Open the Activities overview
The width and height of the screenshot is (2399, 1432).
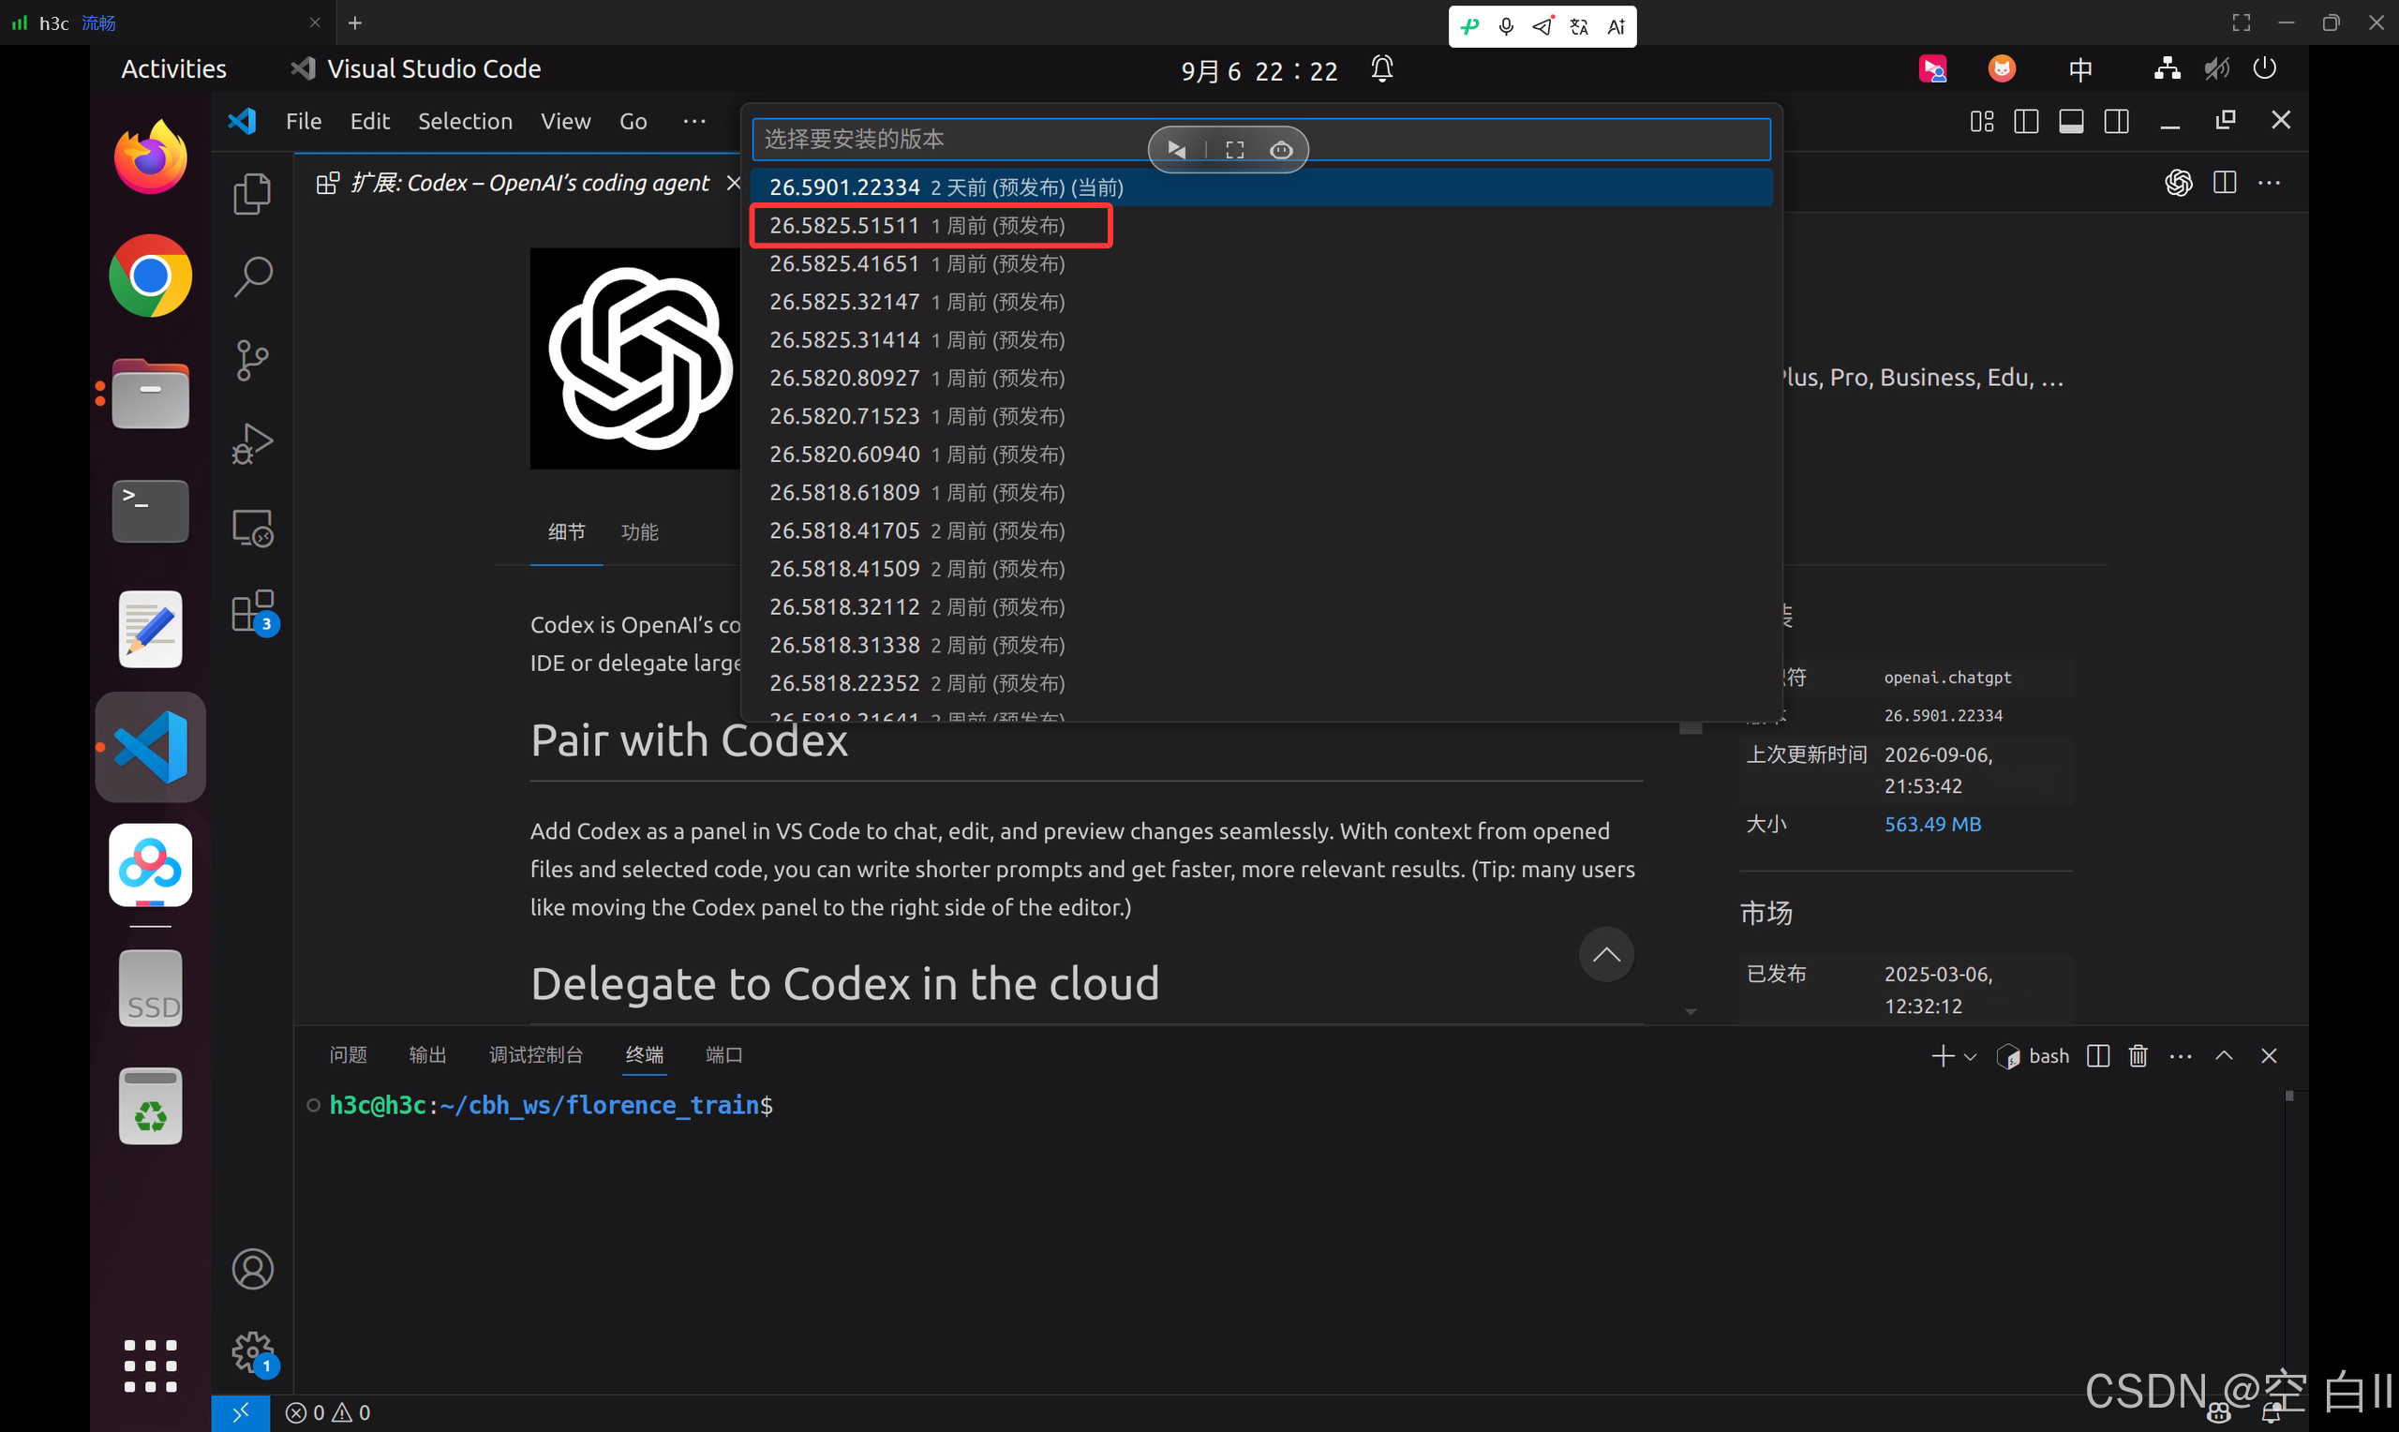(x=173, y=69)
